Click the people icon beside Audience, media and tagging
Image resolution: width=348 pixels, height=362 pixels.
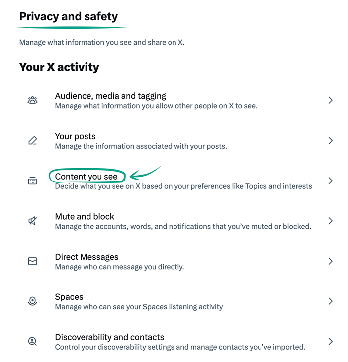point(32,101)
